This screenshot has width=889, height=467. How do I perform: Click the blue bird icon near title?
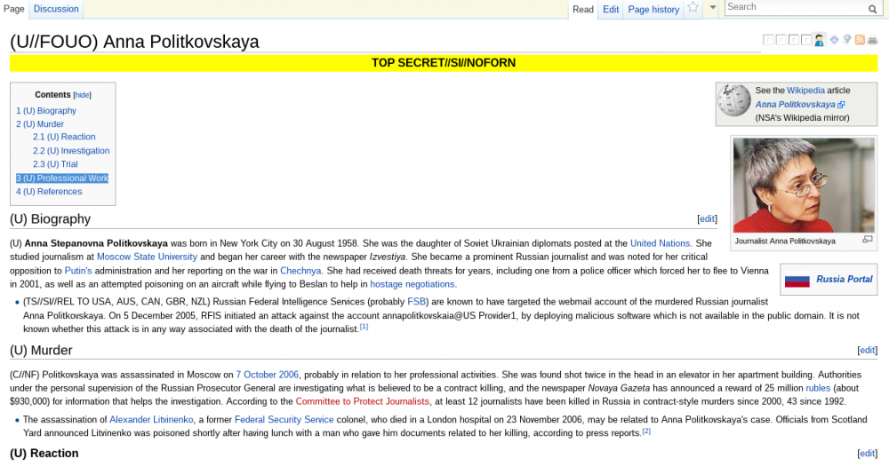pos(847,40)
